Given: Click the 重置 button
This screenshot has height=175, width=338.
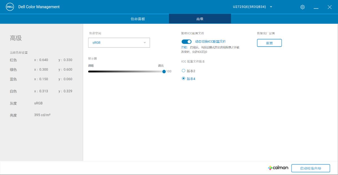Looking at the screenshot, I should point(269,43).
